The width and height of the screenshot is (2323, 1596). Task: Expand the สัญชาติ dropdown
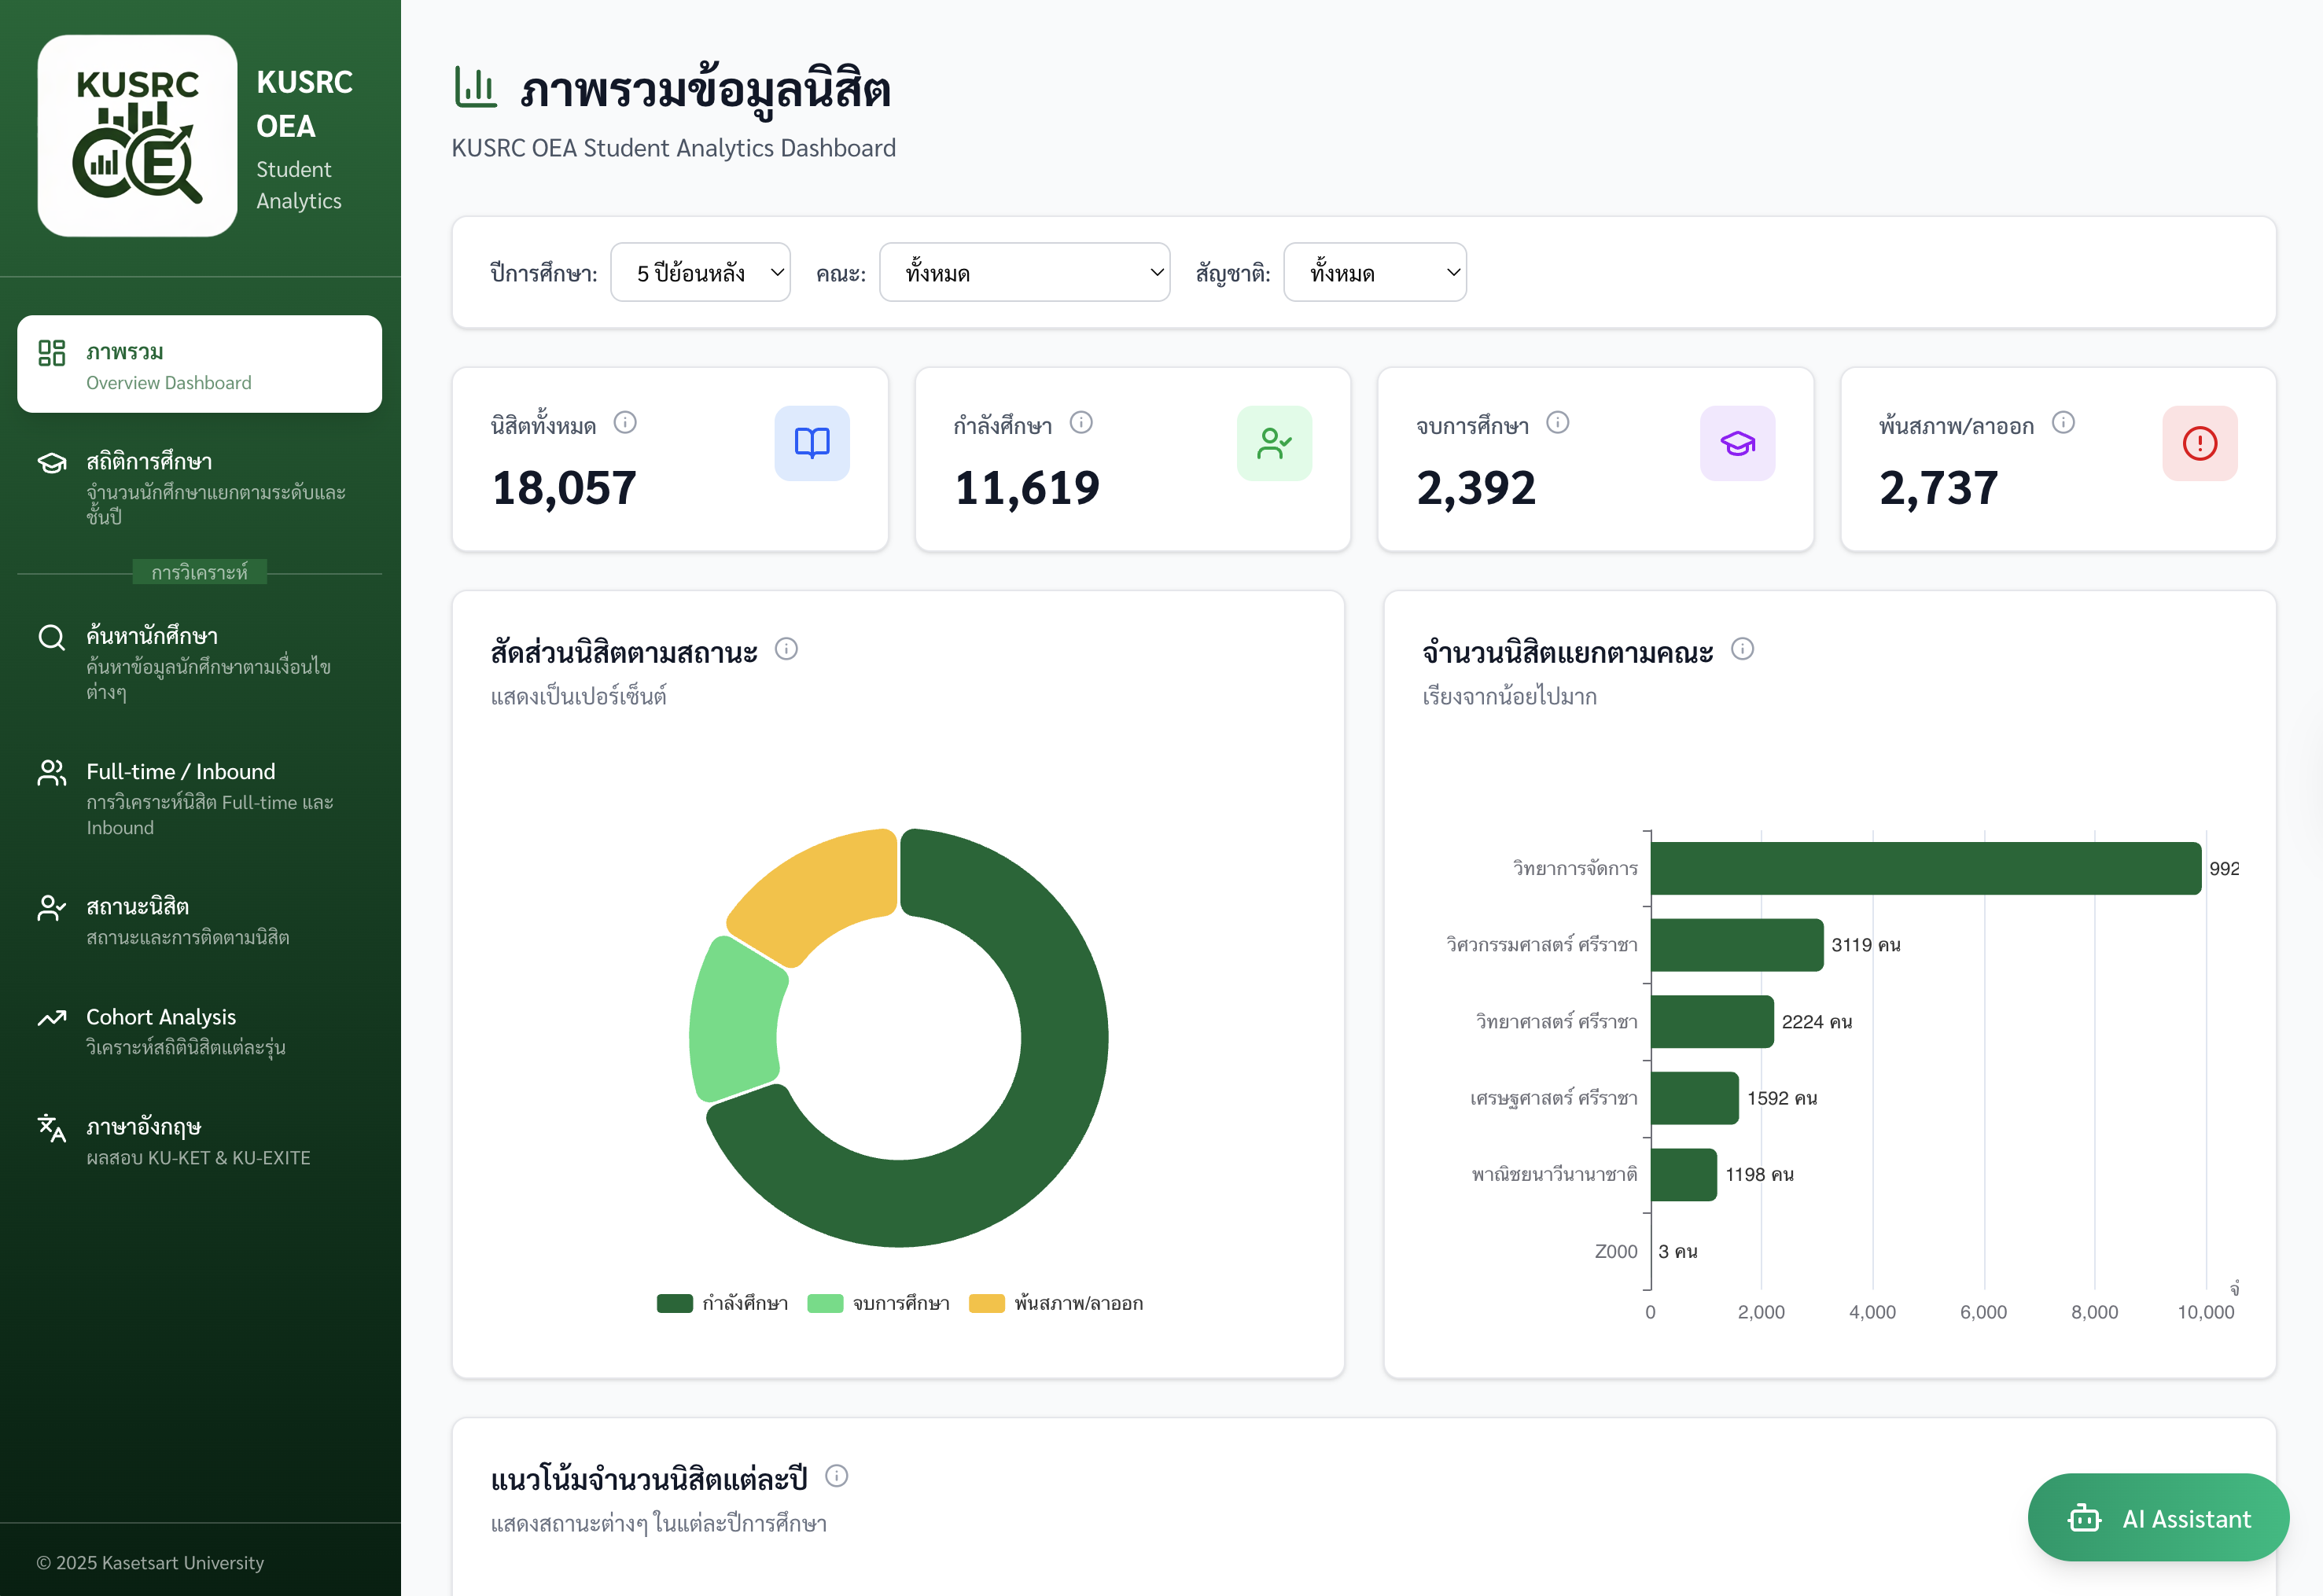(x=1374, y=273)
